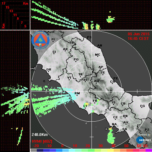Click the 'PE' city label
This screenshot has width=152, height=152.
tap(116, 78)
